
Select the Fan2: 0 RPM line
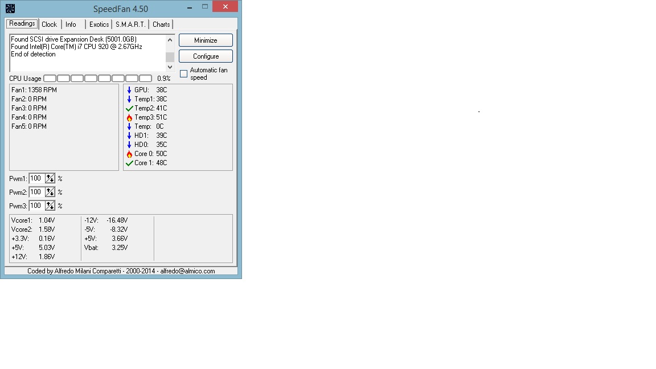pyautogui.click(x=29, y=99)
